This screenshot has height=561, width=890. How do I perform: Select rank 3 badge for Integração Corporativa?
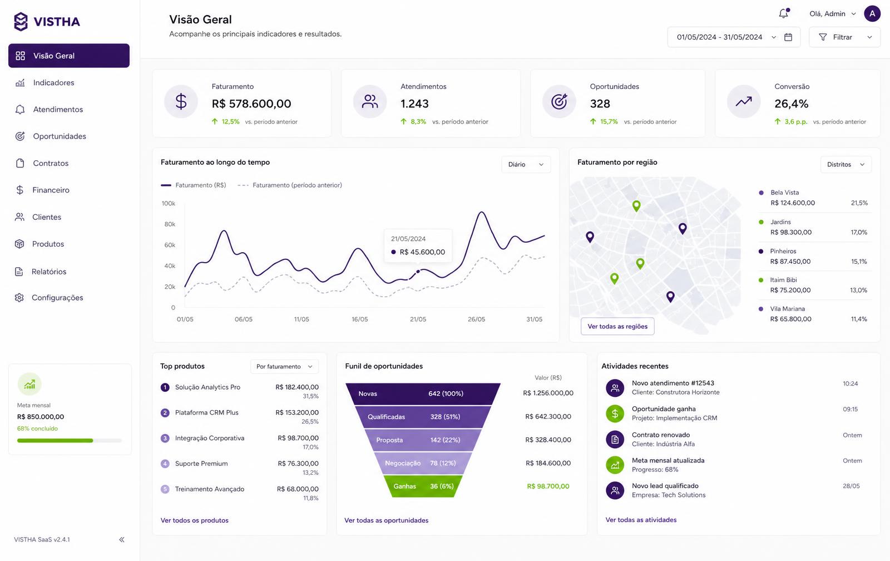point(165,439)
